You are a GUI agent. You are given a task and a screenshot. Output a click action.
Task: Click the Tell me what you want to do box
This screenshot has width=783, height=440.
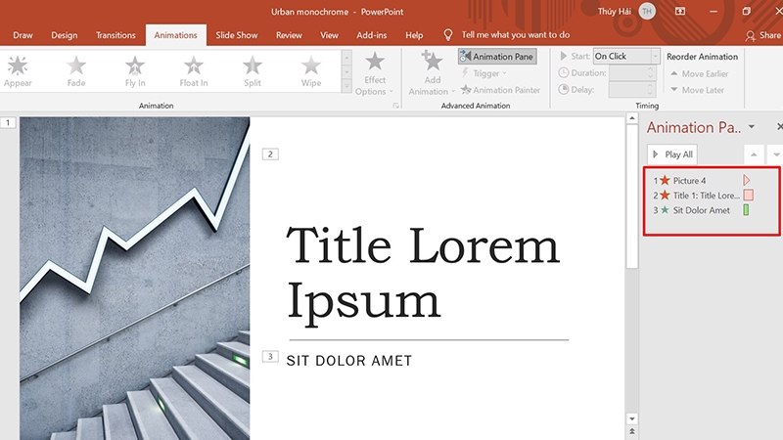(516, 35)
